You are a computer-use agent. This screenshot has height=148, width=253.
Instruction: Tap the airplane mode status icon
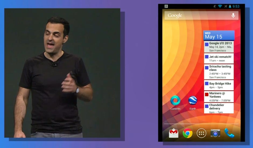coord(225,6)
